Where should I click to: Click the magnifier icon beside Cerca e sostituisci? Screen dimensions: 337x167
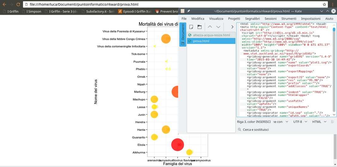[239, 129]
